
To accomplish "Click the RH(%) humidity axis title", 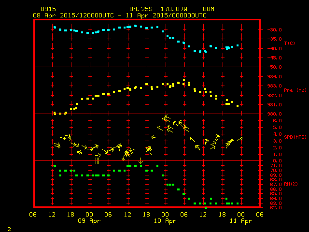I will click(x=291, y=184).
